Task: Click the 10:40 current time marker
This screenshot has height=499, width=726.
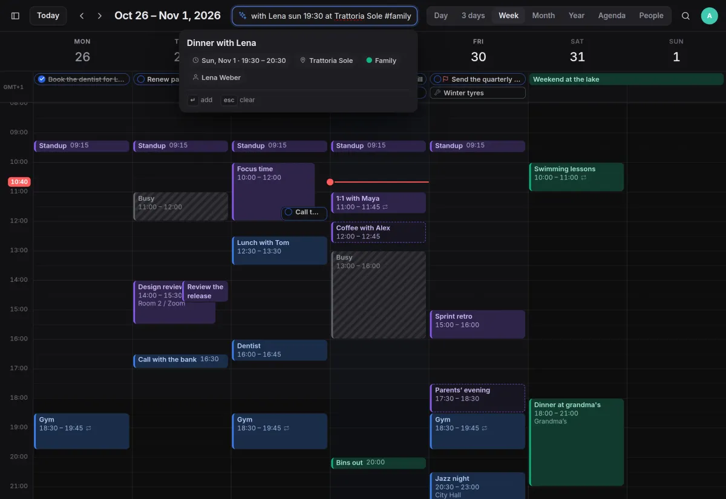Action: [x=19, y=181]
